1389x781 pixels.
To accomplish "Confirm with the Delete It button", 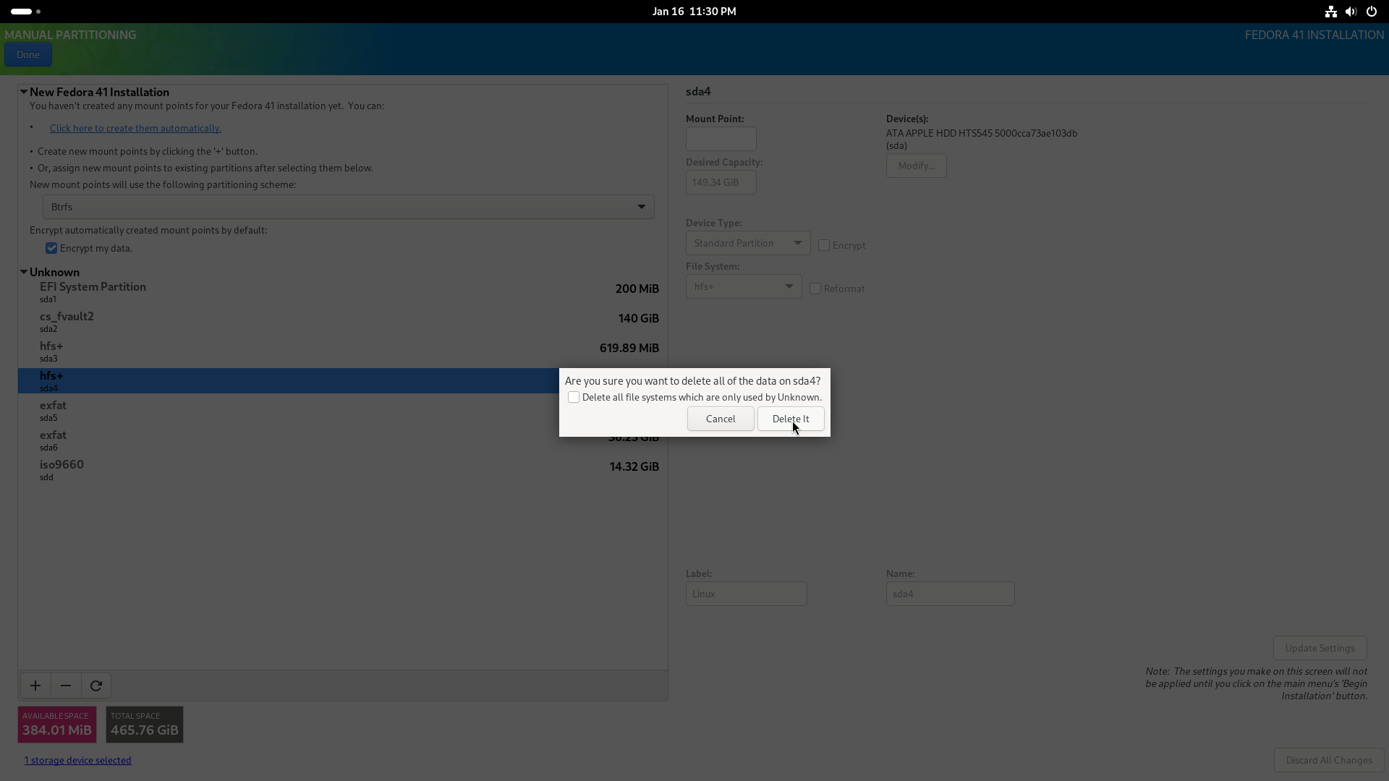I will coord(791,419).
